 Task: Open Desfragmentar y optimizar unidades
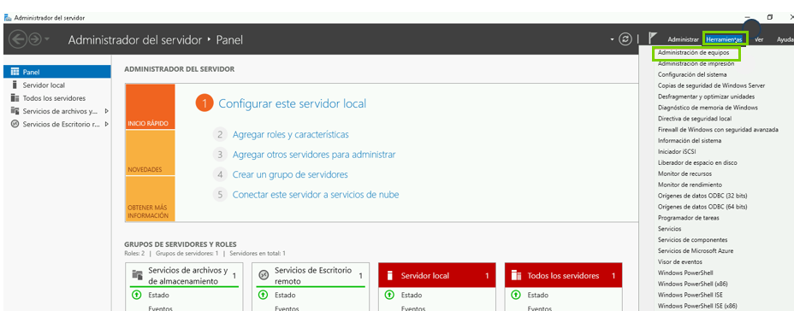pyautogui.click(x=706, y=97)
